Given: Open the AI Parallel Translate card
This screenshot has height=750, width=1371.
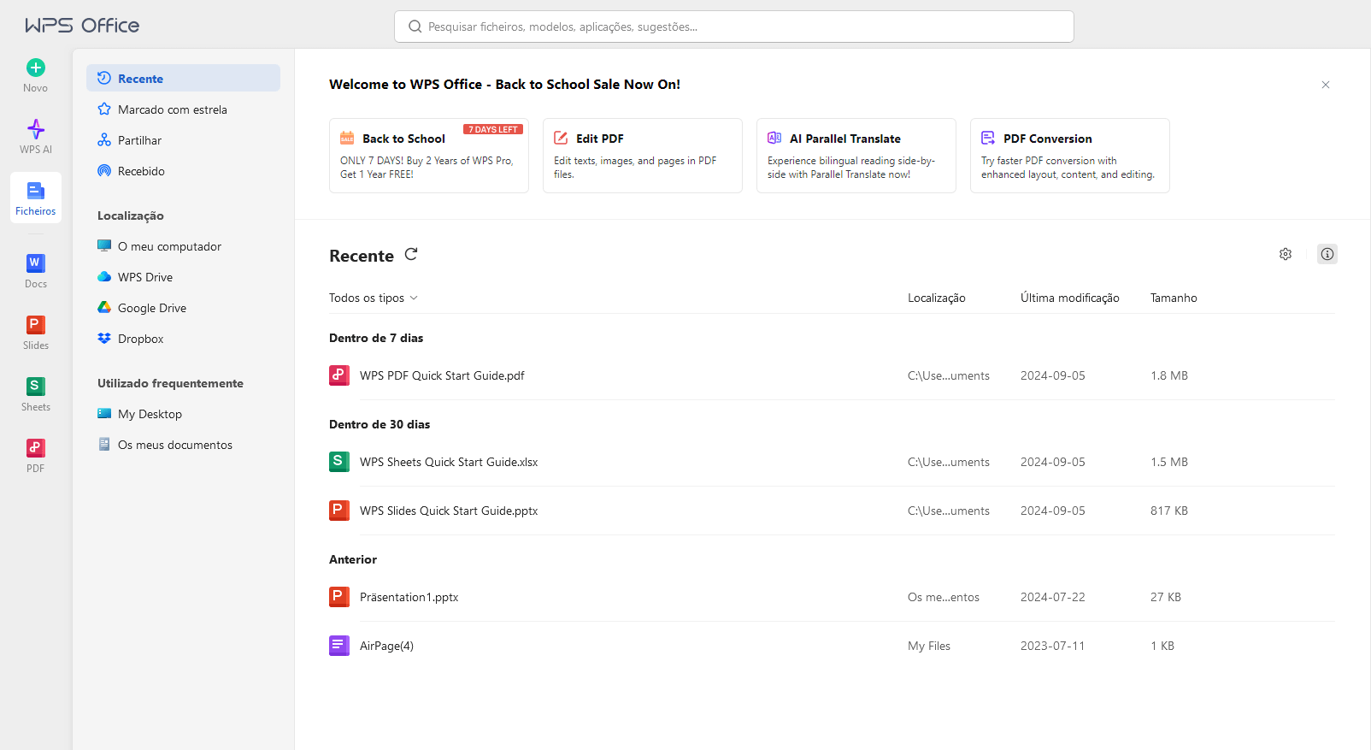Looking at the screenshot, I should [x=856, y=156].
